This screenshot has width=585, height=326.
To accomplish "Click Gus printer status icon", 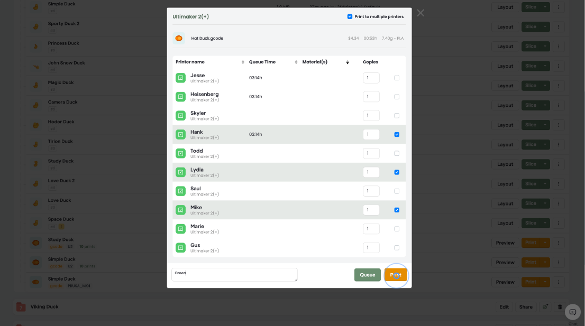I will [180, 248].
